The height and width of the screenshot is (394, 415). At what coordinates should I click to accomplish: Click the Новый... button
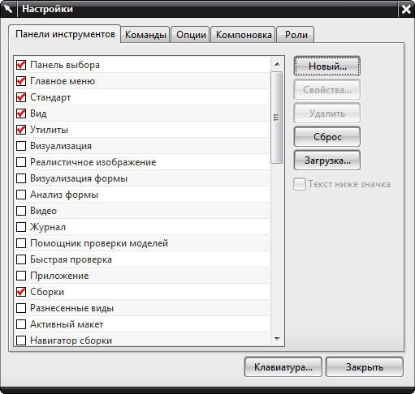coord(327,66)
